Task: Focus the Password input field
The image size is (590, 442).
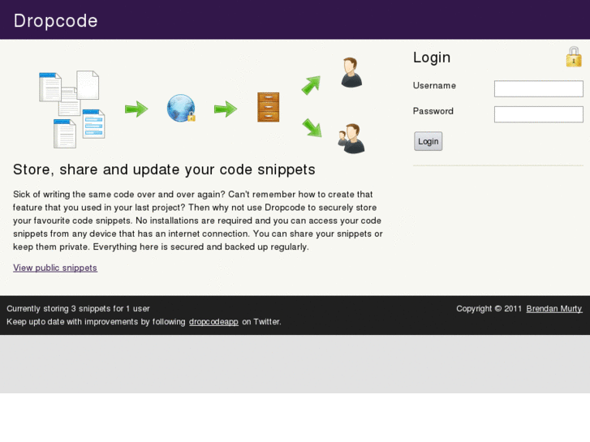Action: (538, 114)
